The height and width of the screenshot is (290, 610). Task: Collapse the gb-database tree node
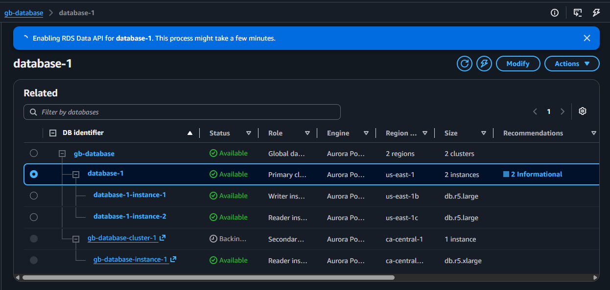click(62, 154)
